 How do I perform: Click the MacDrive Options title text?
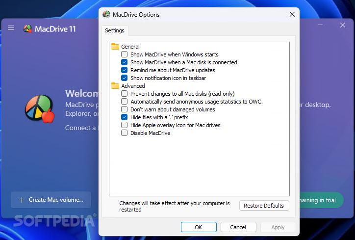(136, 15)
